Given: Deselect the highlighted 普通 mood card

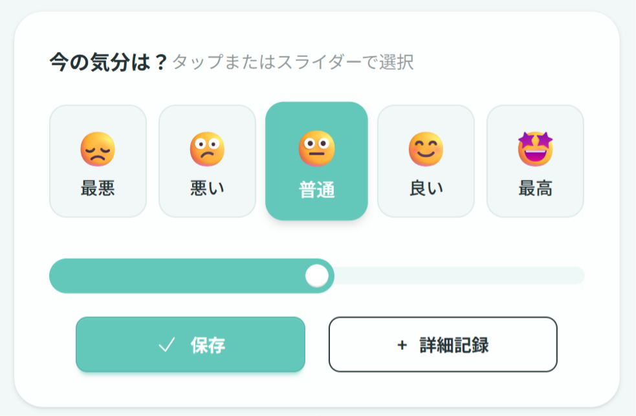Looking at the screenshot, I should (316, 160).
